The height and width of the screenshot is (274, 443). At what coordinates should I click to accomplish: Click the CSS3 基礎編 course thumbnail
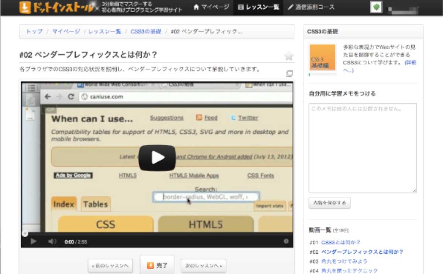tap(322, 58)
